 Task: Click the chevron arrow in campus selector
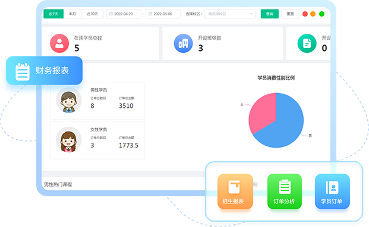251,14
